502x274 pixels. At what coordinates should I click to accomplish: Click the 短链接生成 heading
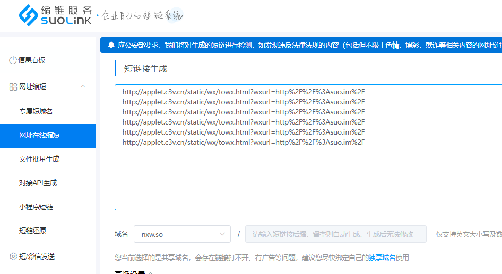click(x=146, y=69)
